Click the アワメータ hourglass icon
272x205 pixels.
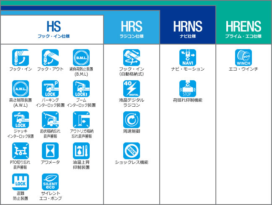50,151
